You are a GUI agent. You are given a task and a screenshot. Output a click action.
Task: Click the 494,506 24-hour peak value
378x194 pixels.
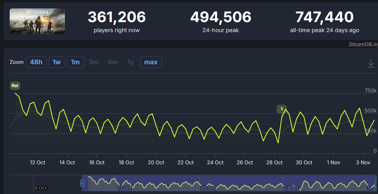[221, 17]
